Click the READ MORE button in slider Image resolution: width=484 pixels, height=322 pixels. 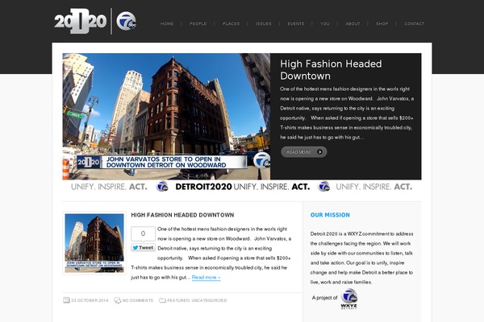point(304,152)
